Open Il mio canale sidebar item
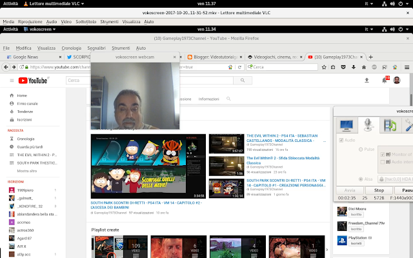 point(27,104)
